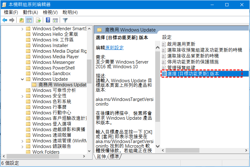Click the folder icon of Windows PowerShell
This screenshot has height=167, width=250.
click(28, 68)
